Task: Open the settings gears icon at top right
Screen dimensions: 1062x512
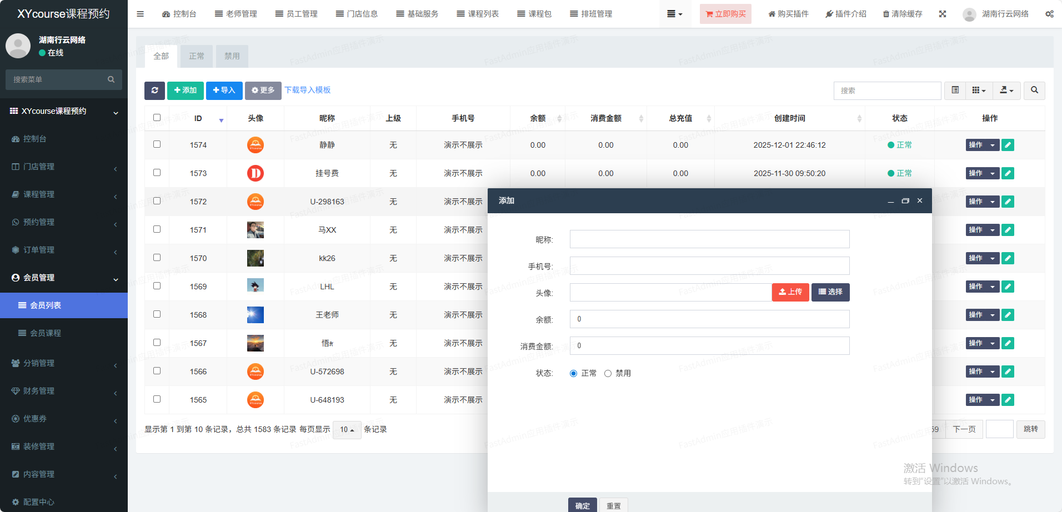Action: [x=1049, y=14]
